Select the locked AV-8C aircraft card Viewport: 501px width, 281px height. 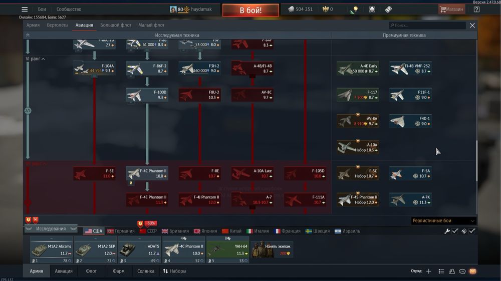pos(253,94)
